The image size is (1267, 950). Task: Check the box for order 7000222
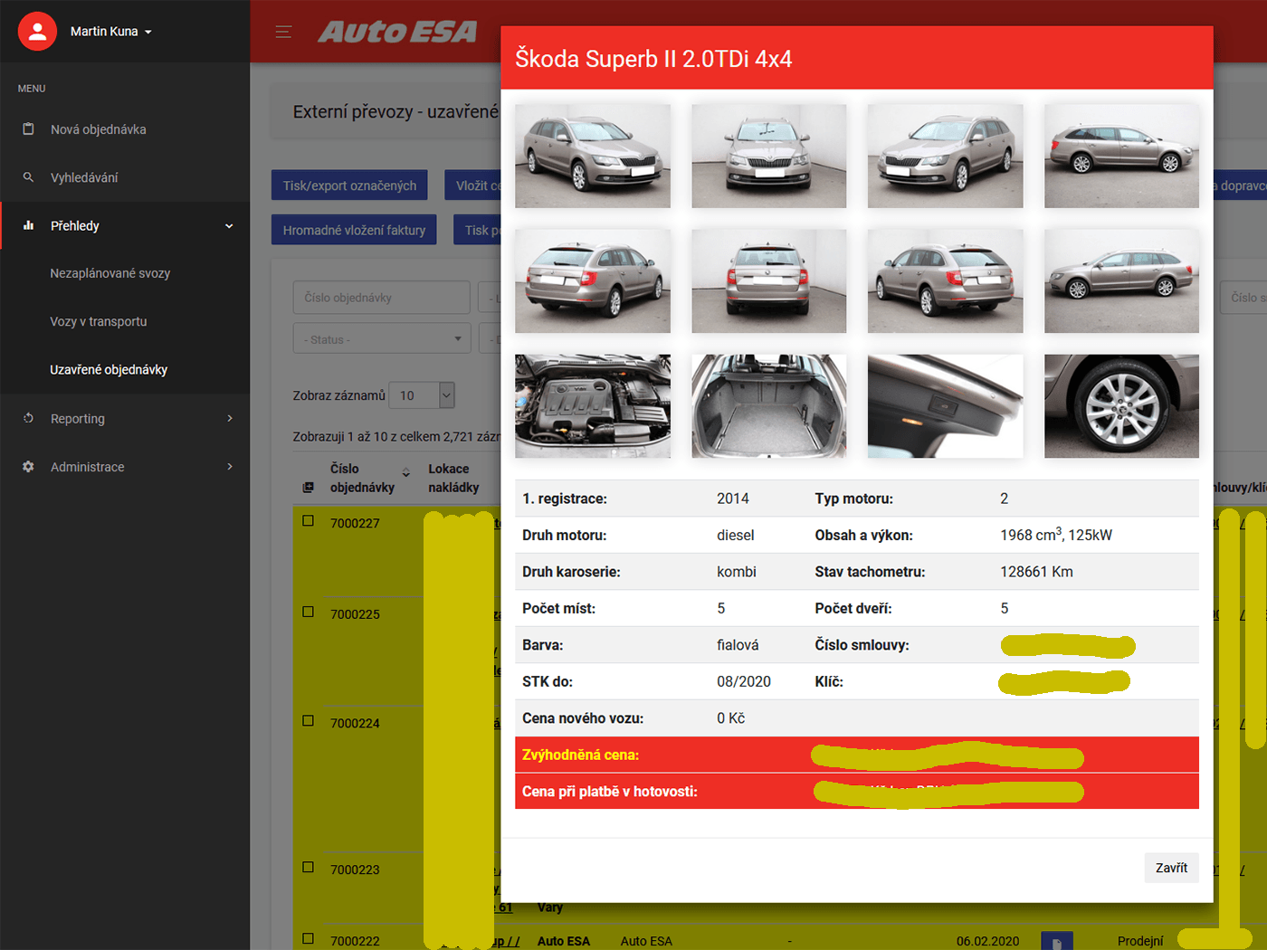[309, 938]
